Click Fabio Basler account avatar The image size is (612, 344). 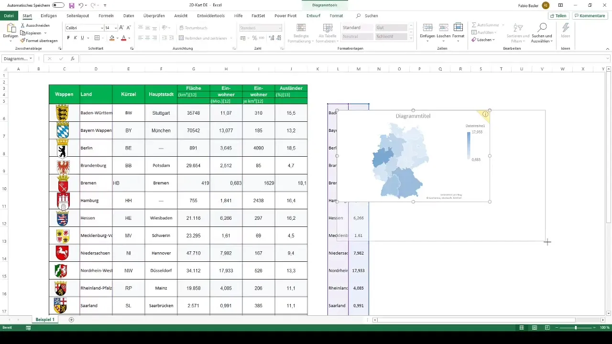click(546, 5)
